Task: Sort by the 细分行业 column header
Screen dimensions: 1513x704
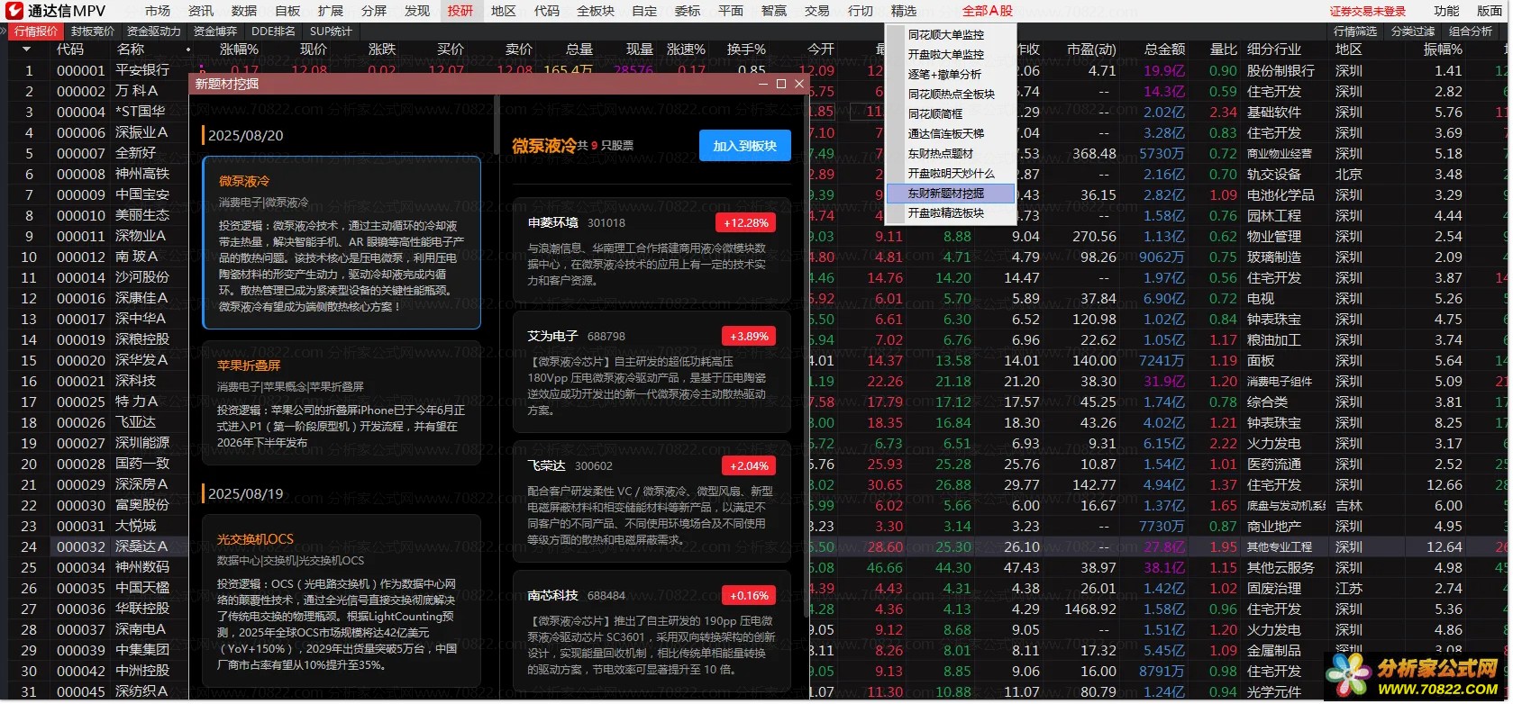Action: pos(1274,50)
